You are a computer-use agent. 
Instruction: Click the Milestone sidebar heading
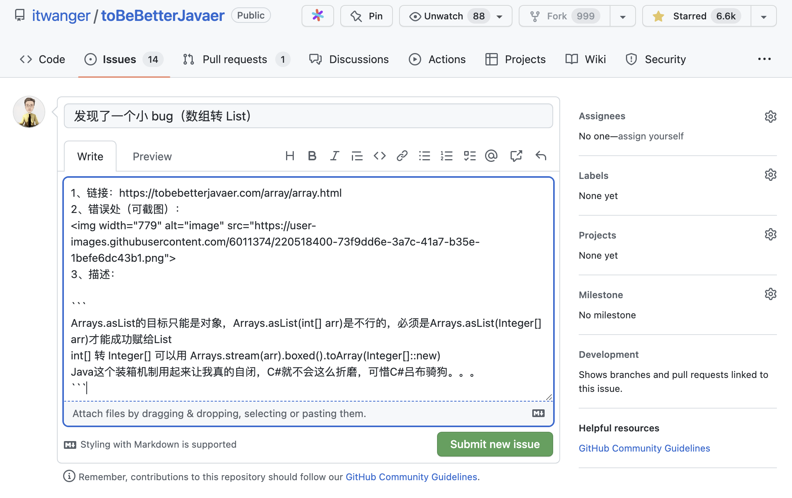coord(601,295)
